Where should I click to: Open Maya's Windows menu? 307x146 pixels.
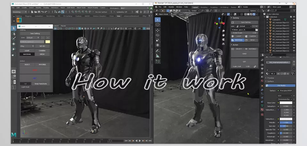pyautogui.click(x=55, y=8)
